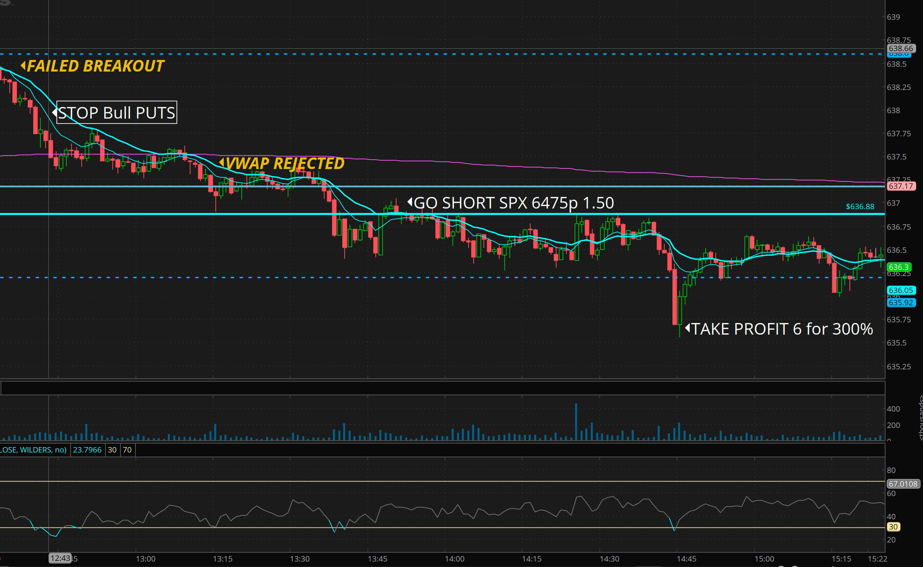Click the arrow beside STOP Bull PUTS note
This screenshot has height=567, width=923.
(55, 112)
